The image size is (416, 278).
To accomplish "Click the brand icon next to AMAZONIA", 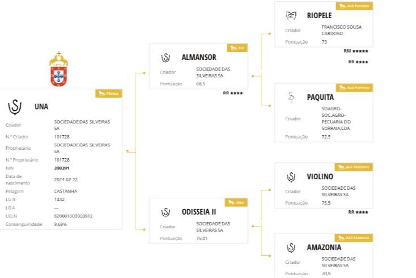I will click(x=291, y=247).
